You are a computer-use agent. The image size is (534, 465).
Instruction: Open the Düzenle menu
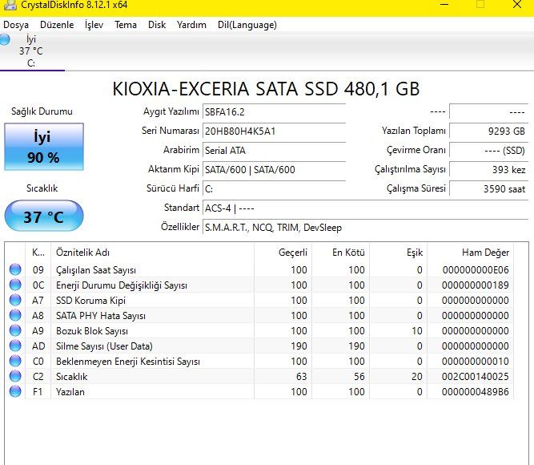(x=57, y=25)
